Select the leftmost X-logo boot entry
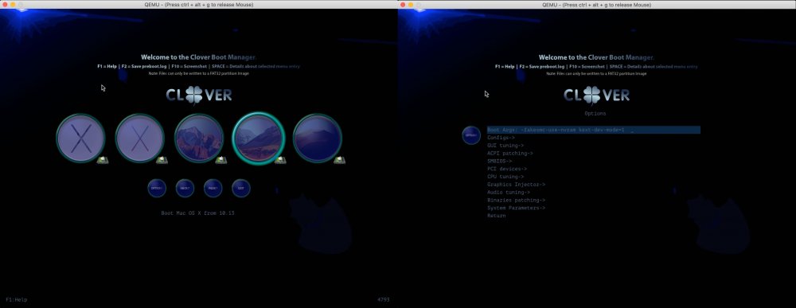 [80, 138]
